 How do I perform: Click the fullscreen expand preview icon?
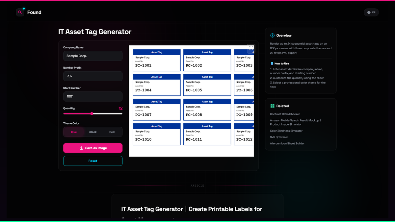pyautogui.click(x=251, y=48)
